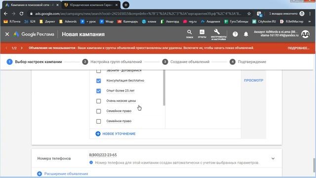Image resolution: width=316 pixels, height=178 pixels.
Task: Click callout list scrollbar
Action: point(164,88)
